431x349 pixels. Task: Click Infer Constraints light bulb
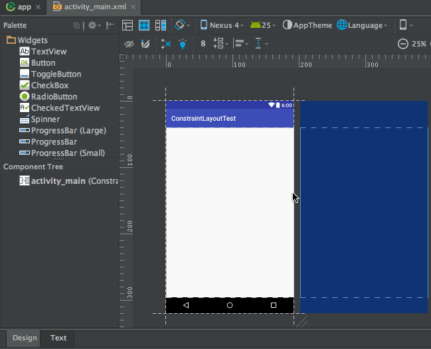[183, 44]
